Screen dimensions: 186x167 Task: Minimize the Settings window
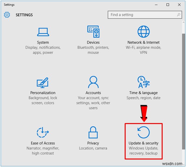156,5
